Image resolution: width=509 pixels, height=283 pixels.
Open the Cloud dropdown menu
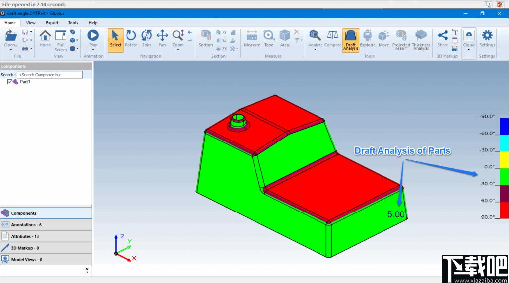[469, 49]
